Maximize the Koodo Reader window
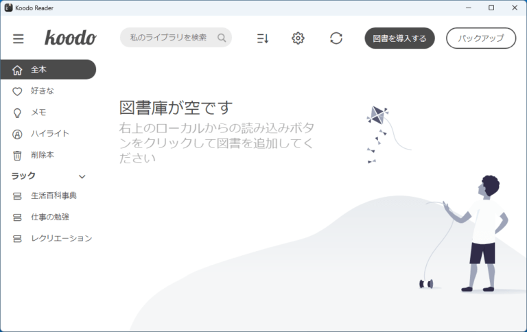Viewport: 527px width, 332px height. tap(491, 8)
